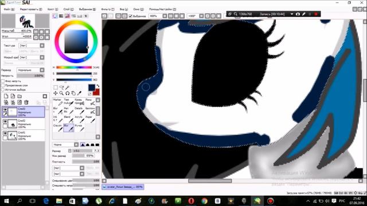Choose the Marker brush
This screenshot has height=206, width=367.
[x=57, y=102]
